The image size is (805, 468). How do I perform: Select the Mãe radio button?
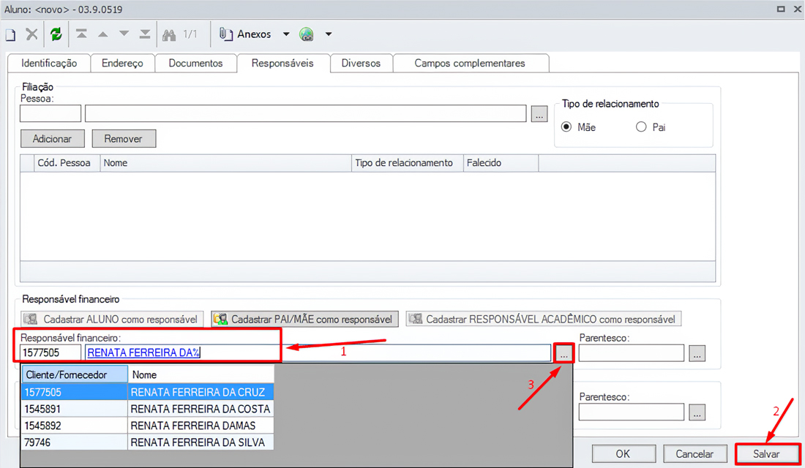pyautogui.click(x=566, y=127)
